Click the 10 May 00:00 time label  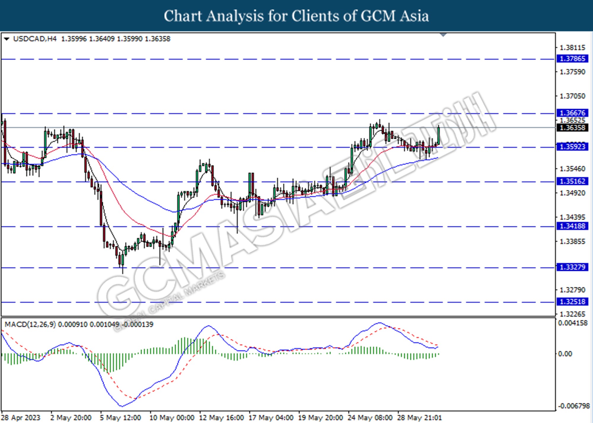click(x=172, y=418)
